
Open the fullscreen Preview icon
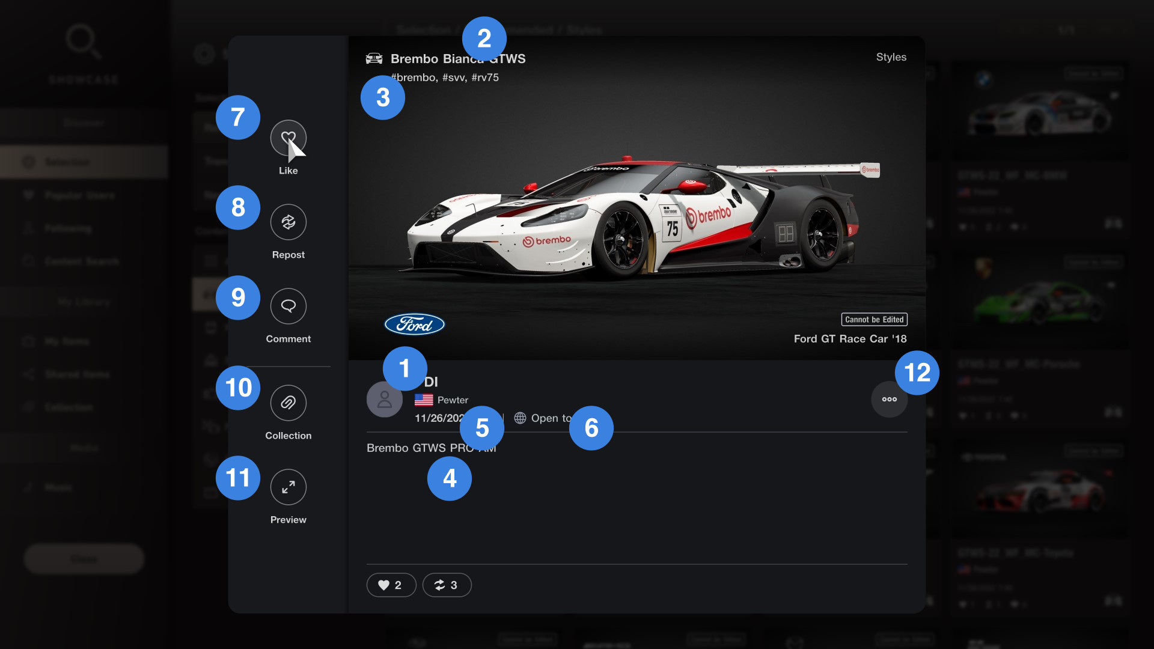(x=288, y=486)
